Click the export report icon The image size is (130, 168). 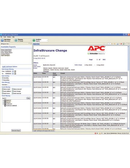pos(118,44)
